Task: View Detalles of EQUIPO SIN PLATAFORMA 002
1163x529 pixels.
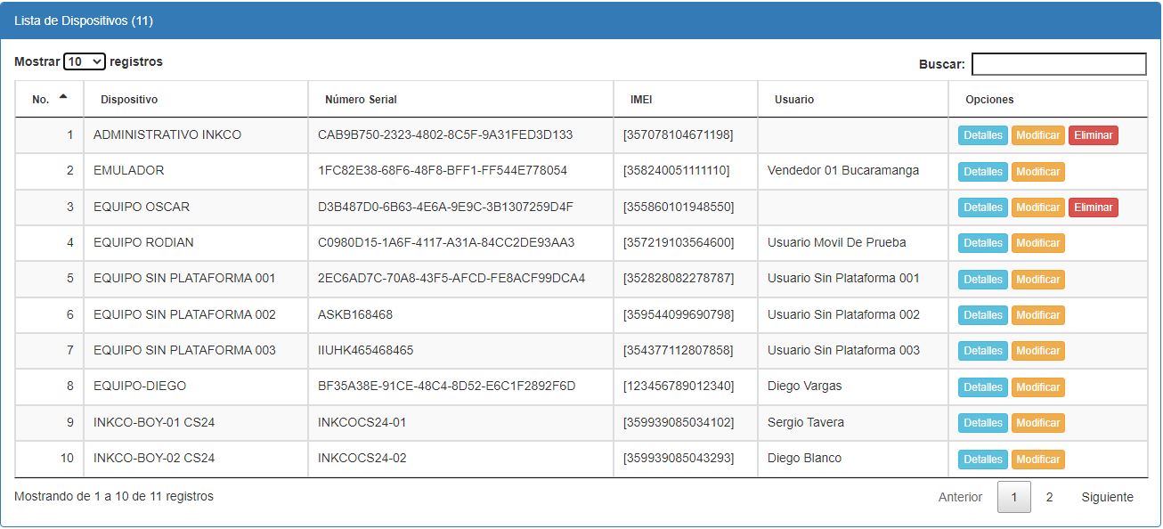Action: tap(983, 315)
